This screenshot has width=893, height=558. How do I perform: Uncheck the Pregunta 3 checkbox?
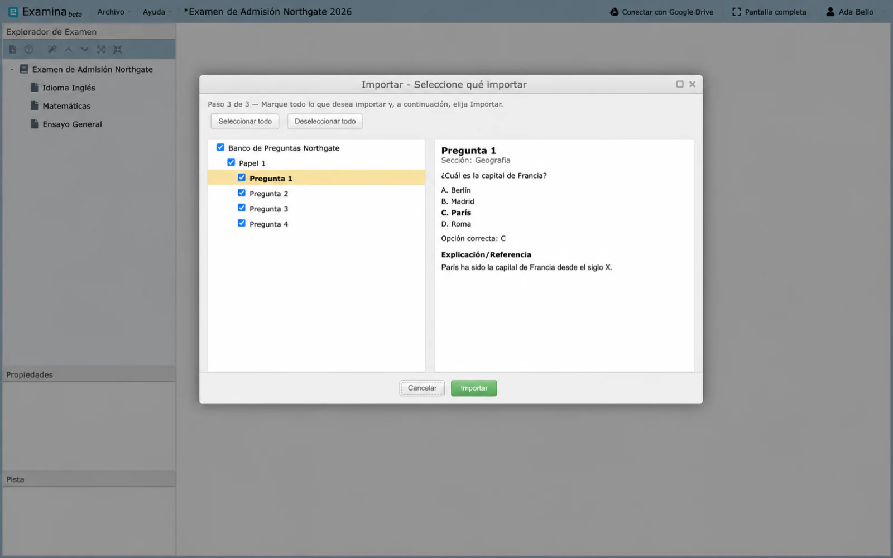242,208
